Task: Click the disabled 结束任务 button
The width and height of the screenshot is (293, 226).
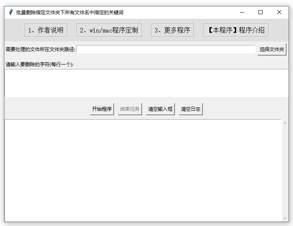Action: 130,109
